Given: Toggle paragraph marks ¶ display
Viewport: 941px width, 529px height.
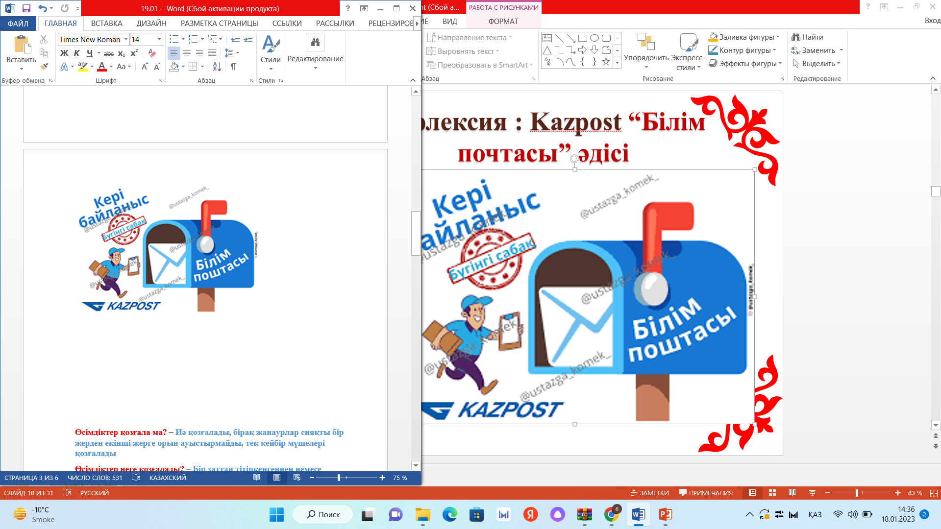Looking at the screenshot, I should [x=233, y=66].
